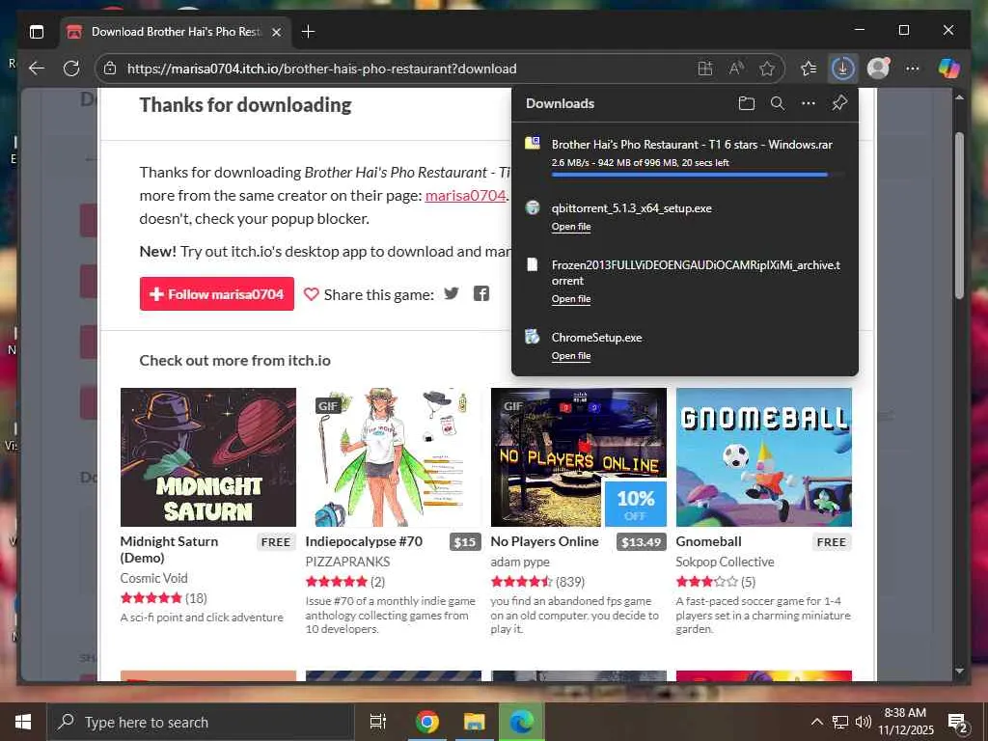Add this page to favorites star
The height and width of the screenshot is (741, 988).
[767, 69]
